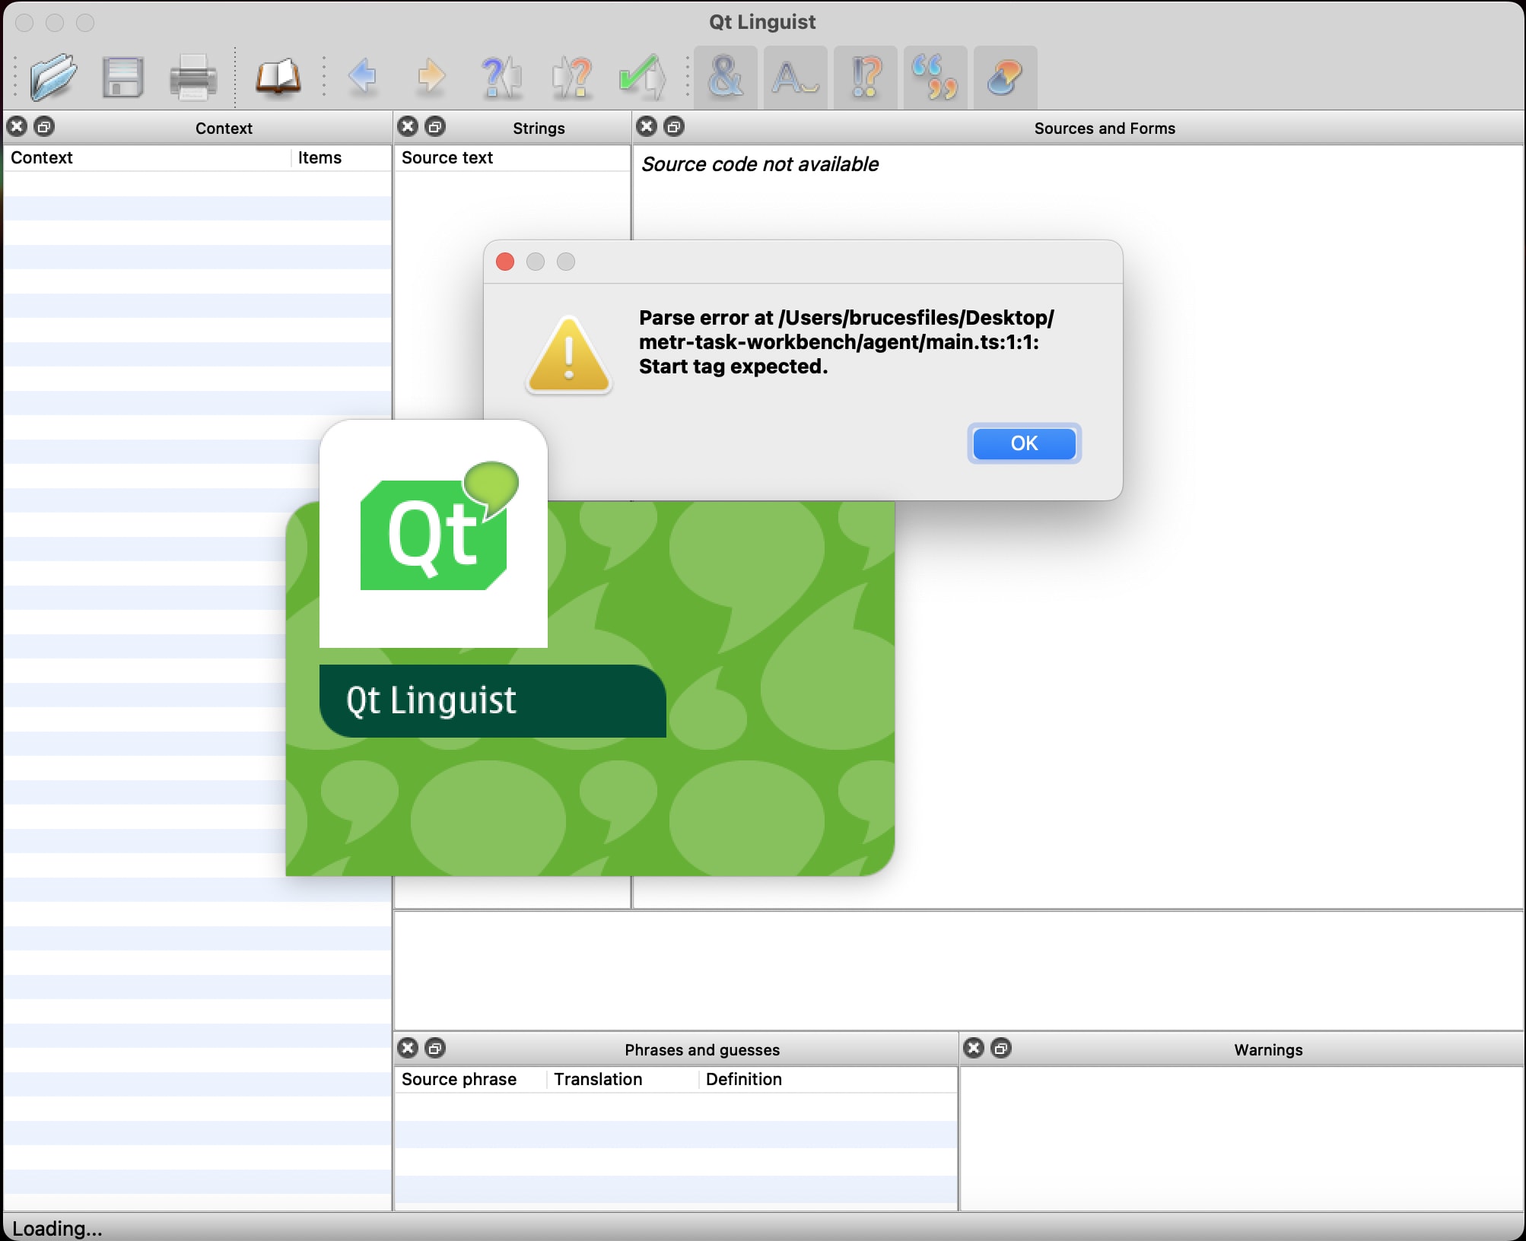Float the Phrases and guesses panel
Image resolution: width=1526 pixels, height=1241 pixels.
(435, 1049)
